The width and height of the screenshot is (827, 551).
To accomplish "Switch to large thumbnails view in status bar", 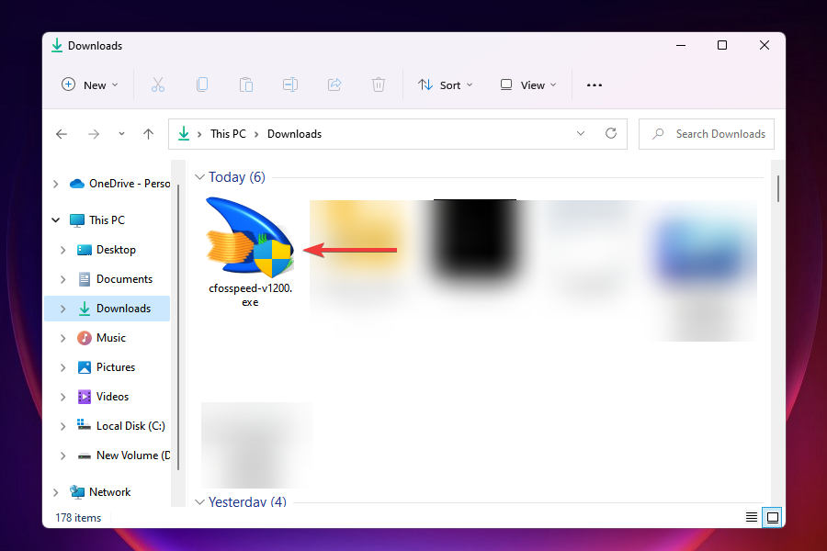I will 773,517.
